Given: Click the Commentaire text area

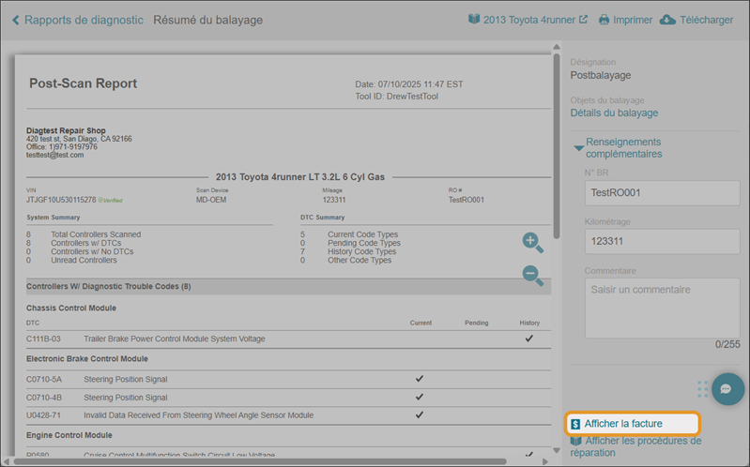Looking at the screenshot, I should click(662, 307).
